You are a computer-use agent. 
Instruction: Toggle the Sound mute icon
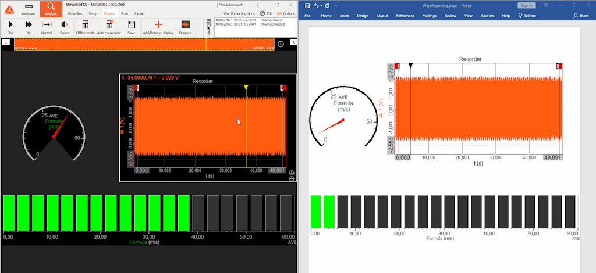point(65,27)
